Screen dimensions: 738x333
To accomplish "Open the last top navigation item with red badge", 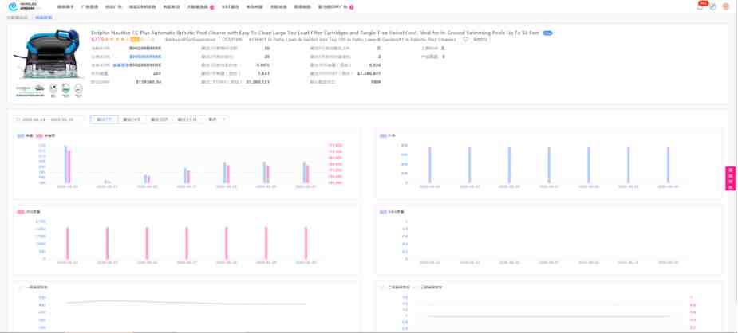I will coord(336,7).
